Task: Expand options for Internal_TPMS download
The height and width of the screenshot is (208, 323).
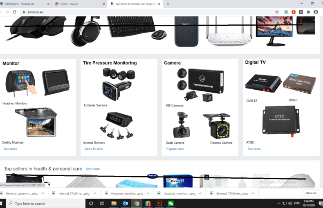Action: [x=95, y=193]
